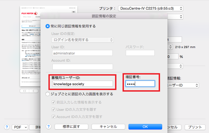The width and height of the screenshot is (209, 133).
Task: Select ジョブごとに認証の入力画面を表示する radio button
Action: [x=48, y=94]
